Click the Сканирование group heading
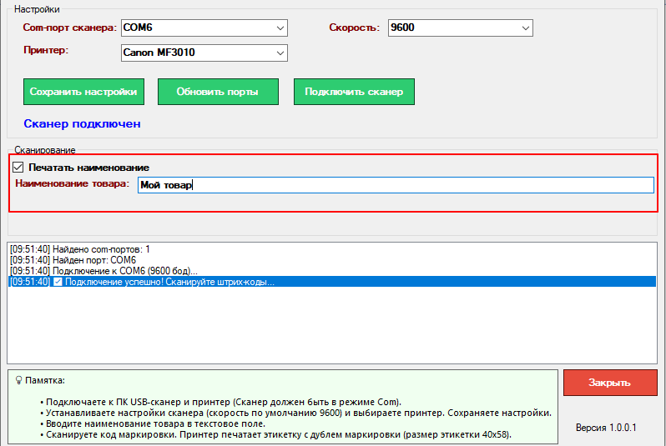 [44, 150]
